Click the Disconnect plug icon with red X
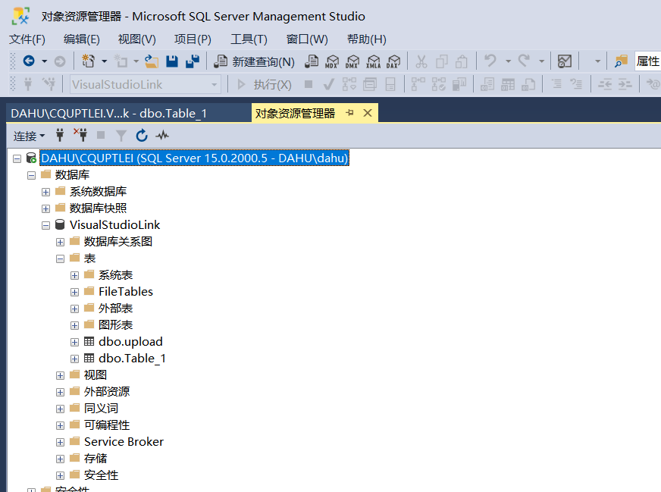Screen dimensions: 661x492 point(80,134)
